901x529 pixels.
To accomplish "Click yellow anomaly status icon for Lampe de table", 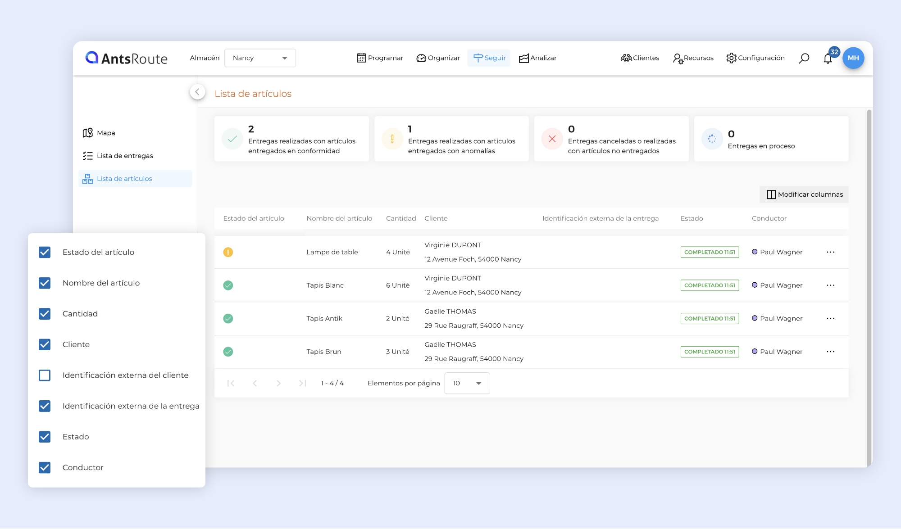I will (x=228, y=252).
